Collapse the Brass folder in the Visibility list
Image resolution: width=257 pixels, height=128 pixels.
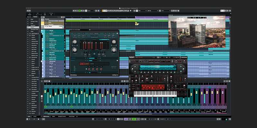coord(30,76)
